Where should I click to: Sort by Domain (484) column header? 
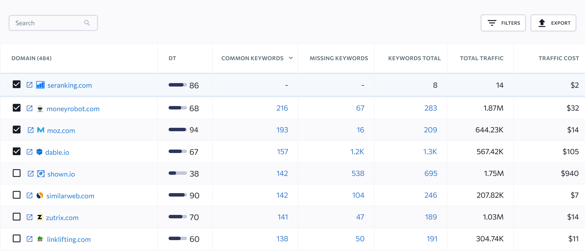tap(32, 58)
